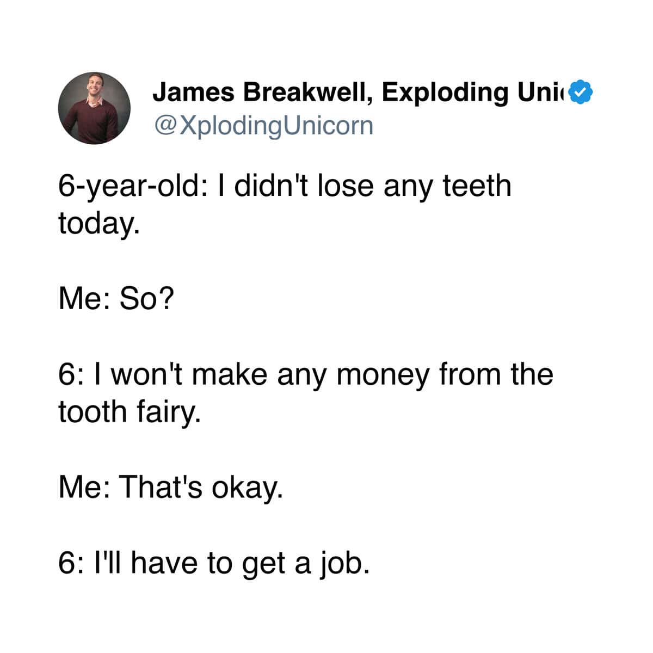
Task: Click the truncated "Exploding Uni" name text
Action: (475, 92)
